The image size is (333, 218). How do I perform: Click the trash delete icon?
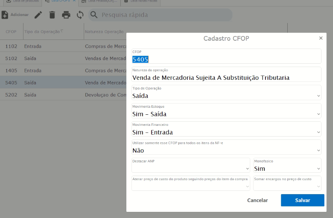(52, 15)
